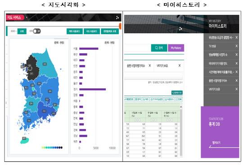Delete the '미디어기기 이용 빈도' history entry
Viewport: 243px width, 165px height.
[x=237, y=63]
